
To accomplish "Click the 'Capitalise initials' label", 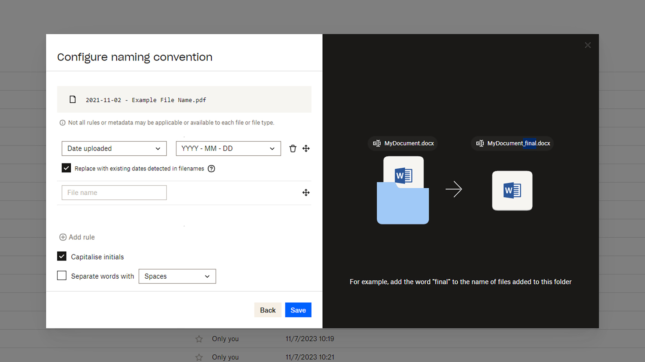I will click(97, 257).
